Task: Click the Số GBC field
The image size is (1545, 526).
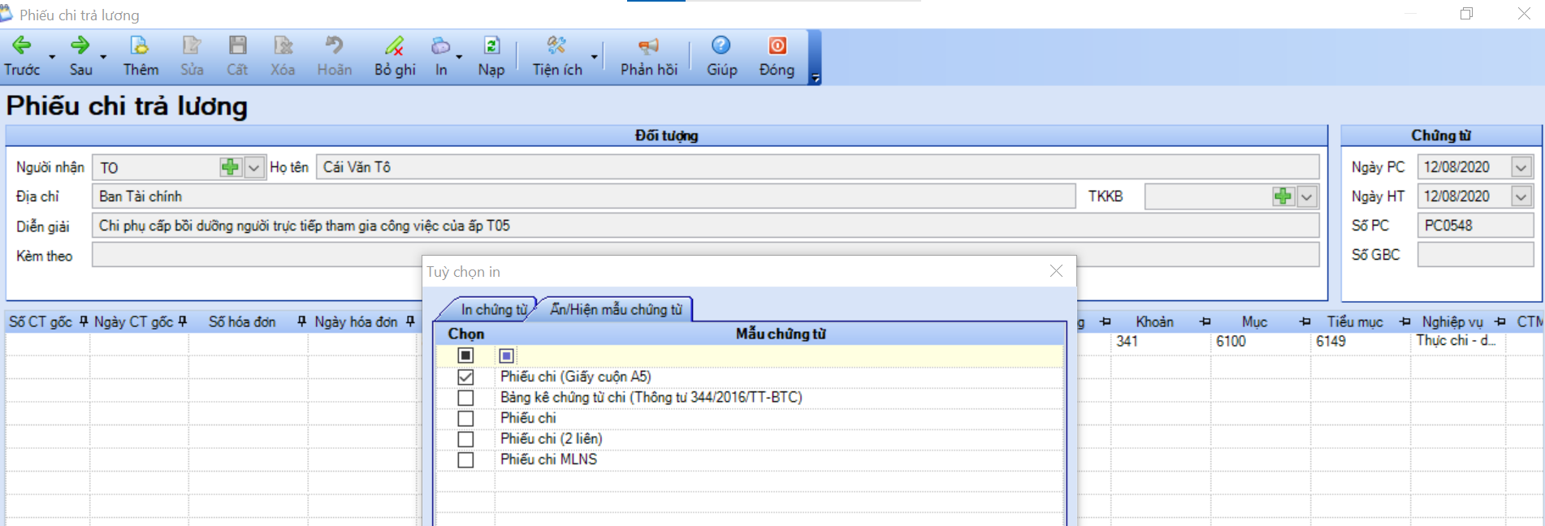Action: click(x=1475, y=255)
